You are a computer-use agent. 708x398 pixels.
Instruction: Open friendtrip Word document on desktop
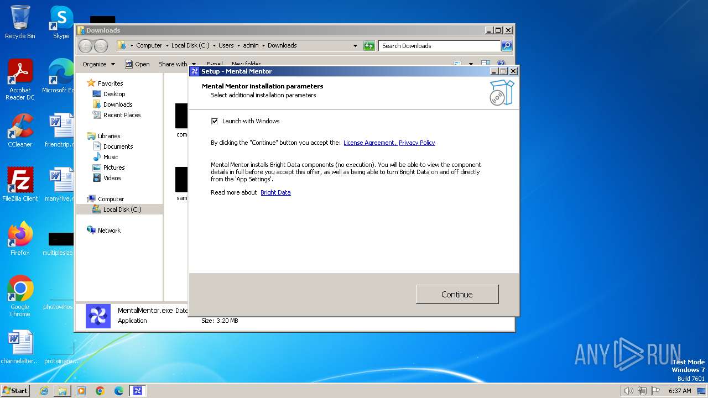pos(60,130)
